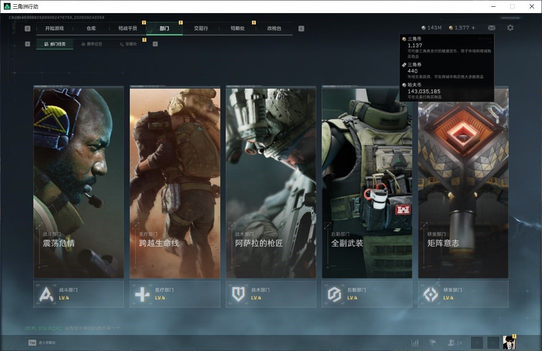Switch to the 开始游戏 tab
Image resolution: width=542 pixels, height=351 pixels.
click(55, 28)
